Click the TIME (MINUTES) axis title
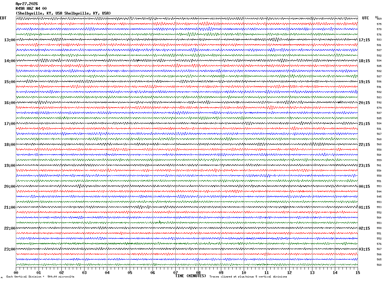The height and width of the screenshot is (281, 383). coord(191,276)
